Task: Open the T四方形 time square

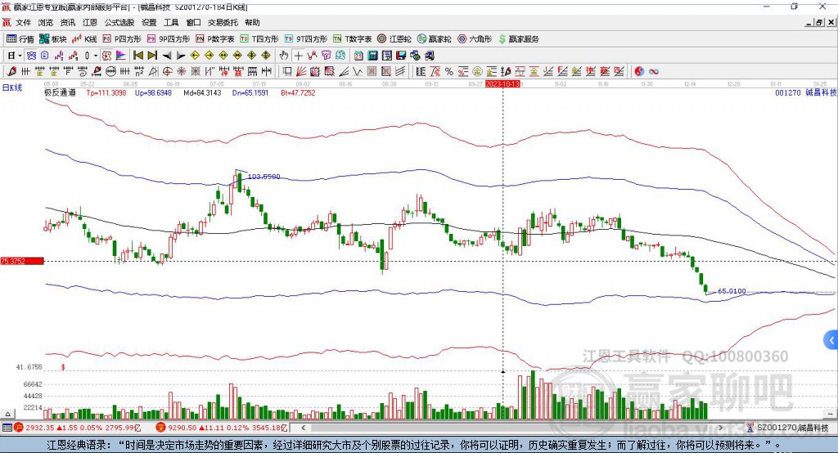Action: coord(259,39)
